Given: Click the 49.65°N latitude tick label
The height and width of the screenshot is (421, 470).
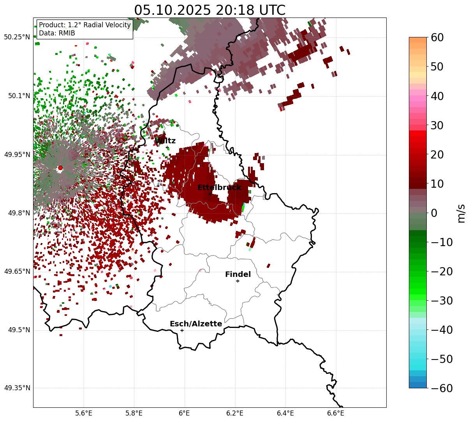Looking at the screenshot, I should [17, 271].
